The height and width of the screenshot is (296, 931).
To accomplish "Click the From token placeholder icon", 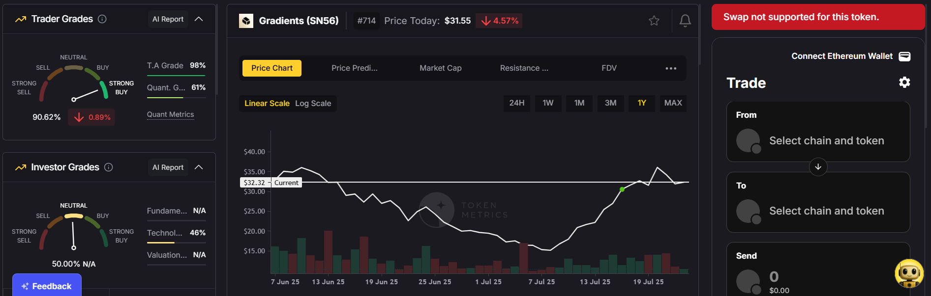I will (x=749, y=141).
